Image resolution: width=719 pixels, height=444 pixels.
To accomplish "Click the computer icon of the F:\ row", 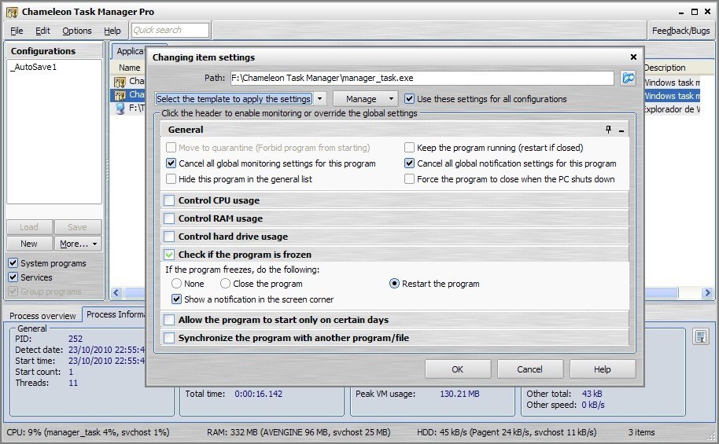I will point(120,108).
